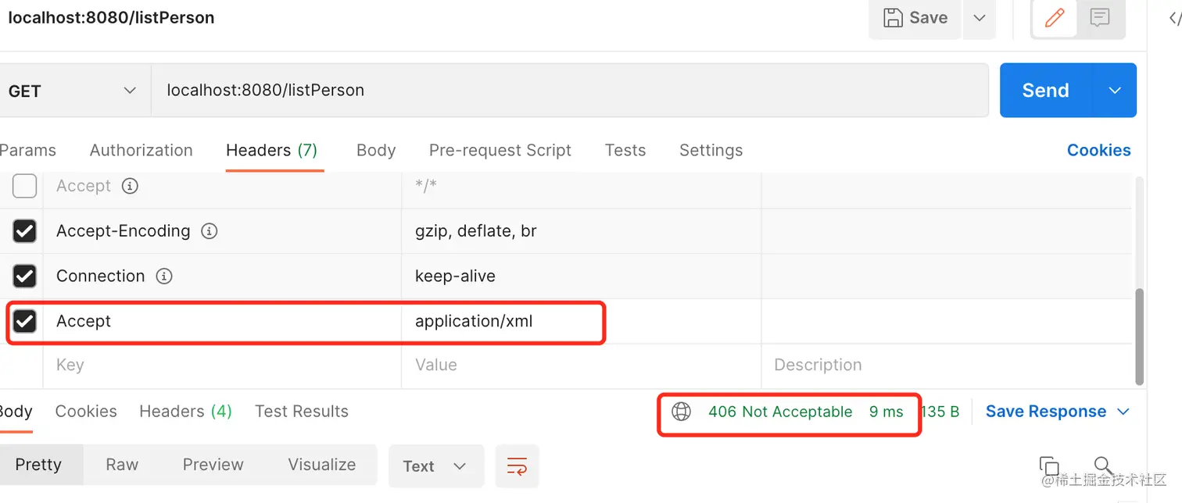Enable the unchecked Accept */* header checkbox
This screenshot has height=503, width=1182.
[25, 186]
